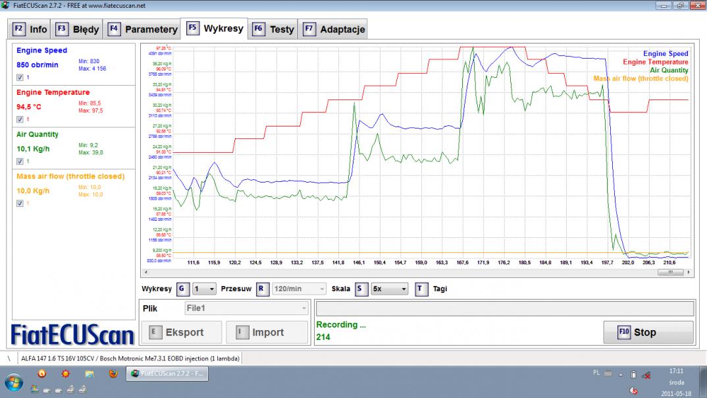707x398 pixels.
Task: Toggle the Engine Temperature graph checkbox
Action: click(x=20, y=119)
